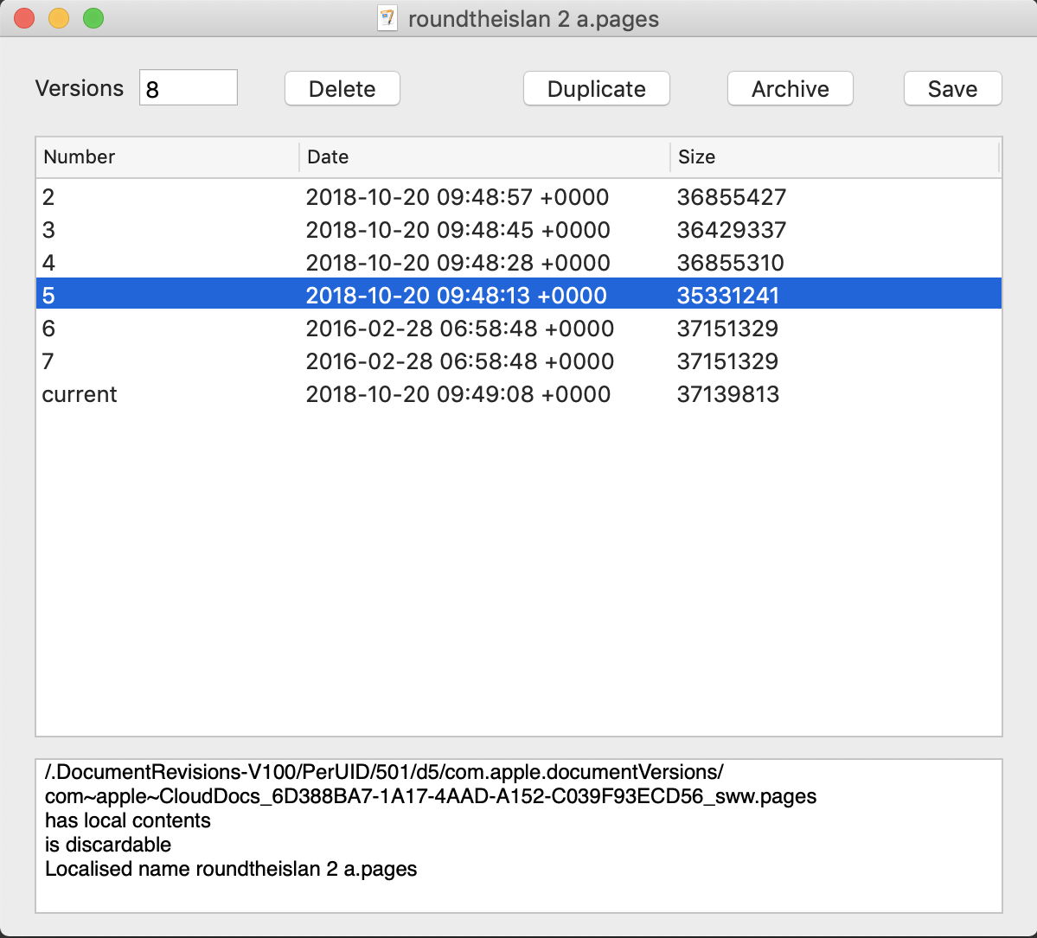Click the Pages document icon in title bar

click(x=387, y=18)
